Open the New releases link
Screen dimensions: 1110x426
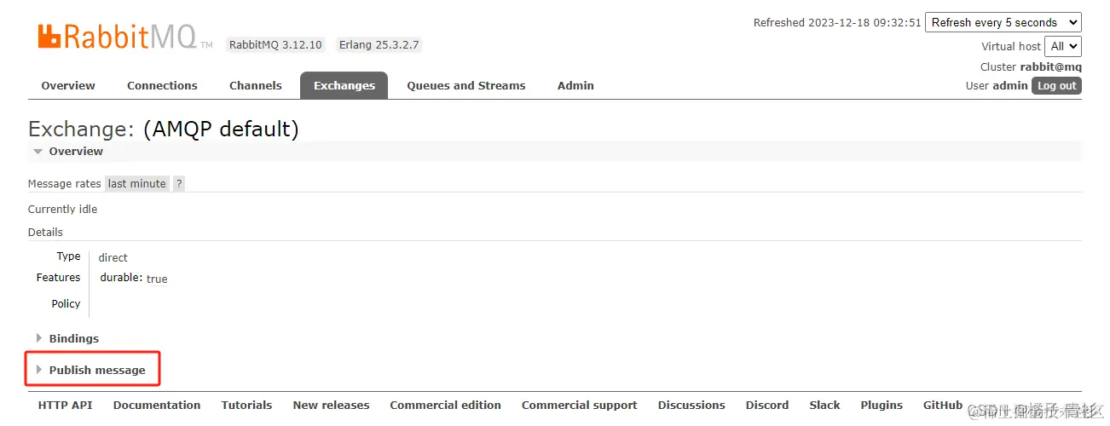tap(331, 406)
